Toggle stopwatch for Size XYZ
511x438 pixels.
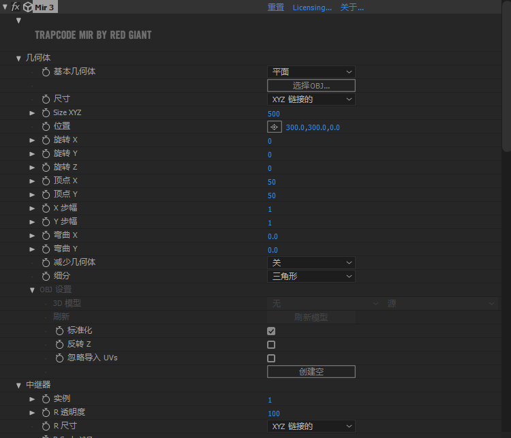click(46, 113)
